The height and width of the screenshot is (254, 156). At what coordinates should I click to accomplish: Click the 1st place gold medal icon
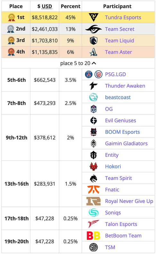click(12, 17)
